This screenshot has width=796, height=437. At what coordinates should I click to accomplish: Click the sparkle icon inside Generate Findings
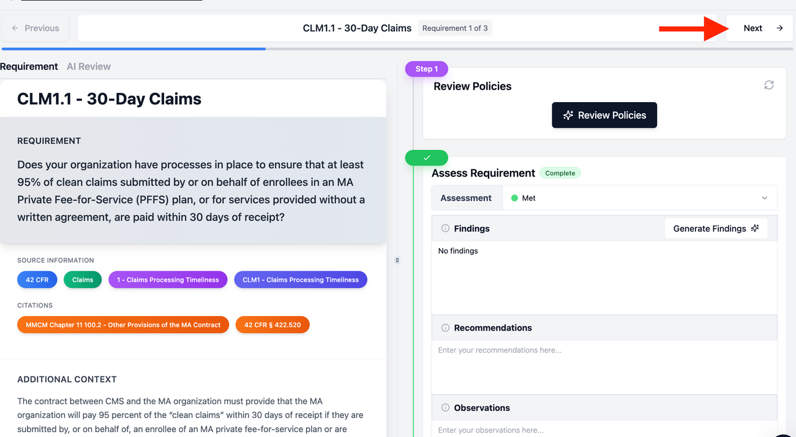[755, 228]
